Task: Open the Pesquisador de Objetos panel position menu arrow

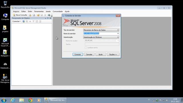Action: 45,18
